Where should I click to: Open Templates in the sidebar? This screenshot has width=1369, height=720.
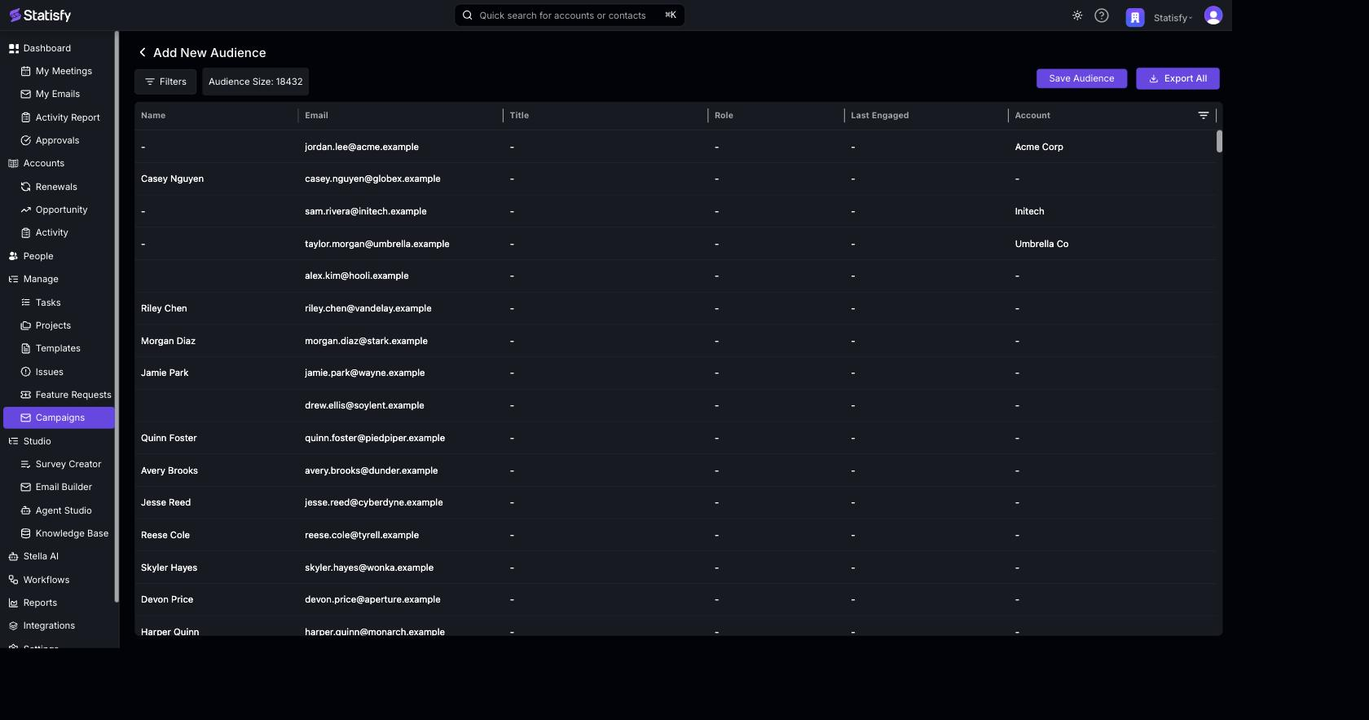click(x=59, y=348)
